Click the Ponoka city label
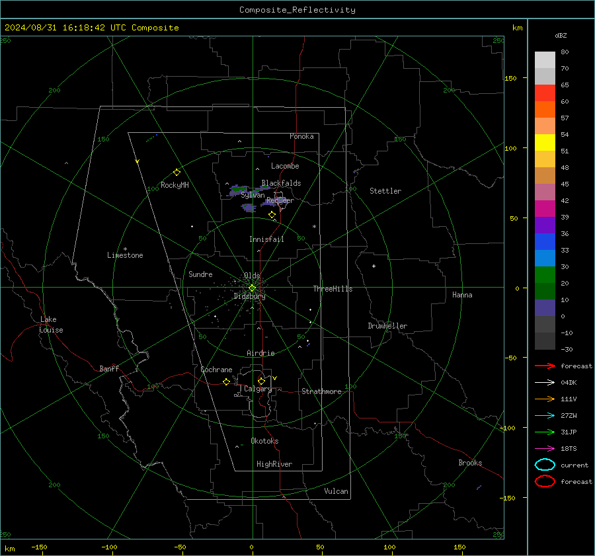The image size is (595, 556). tap(301, 136)
